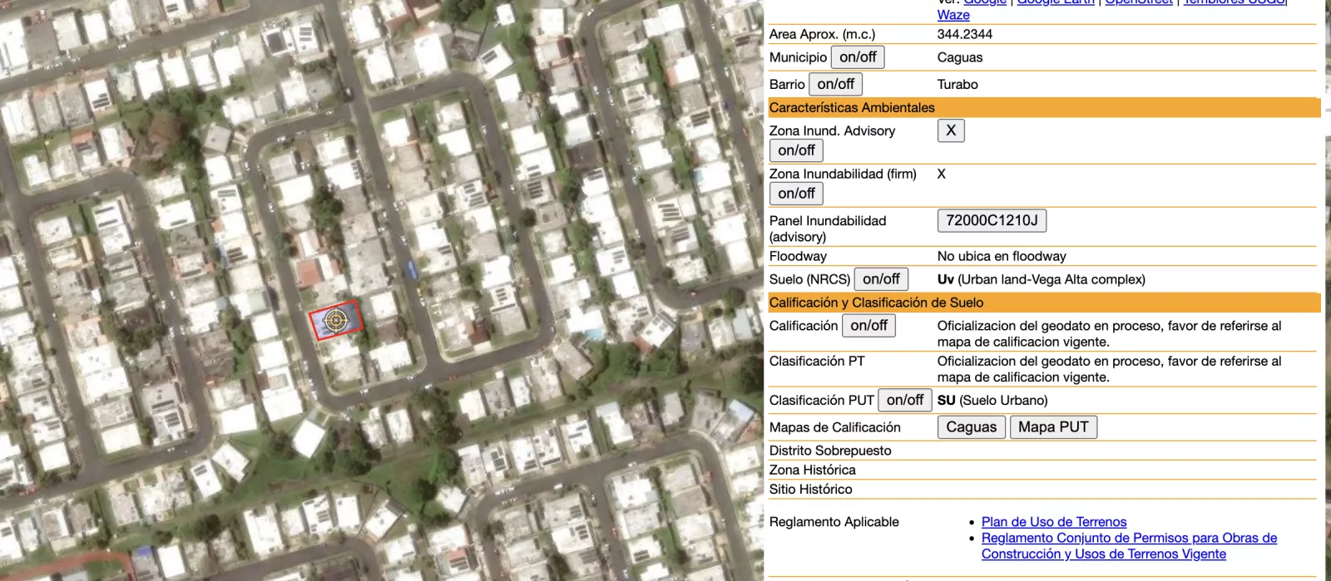Image resolution: width=1331 pixels, height=581 pixels.
Task: Toggle the Calificación layer on/off
Action: 868,326
